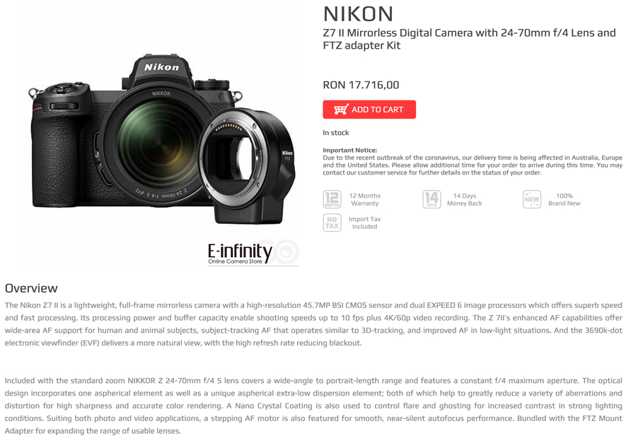Click the 12 Months Warranty label
This screenshot has width=626, height=438.
[364, 199]
